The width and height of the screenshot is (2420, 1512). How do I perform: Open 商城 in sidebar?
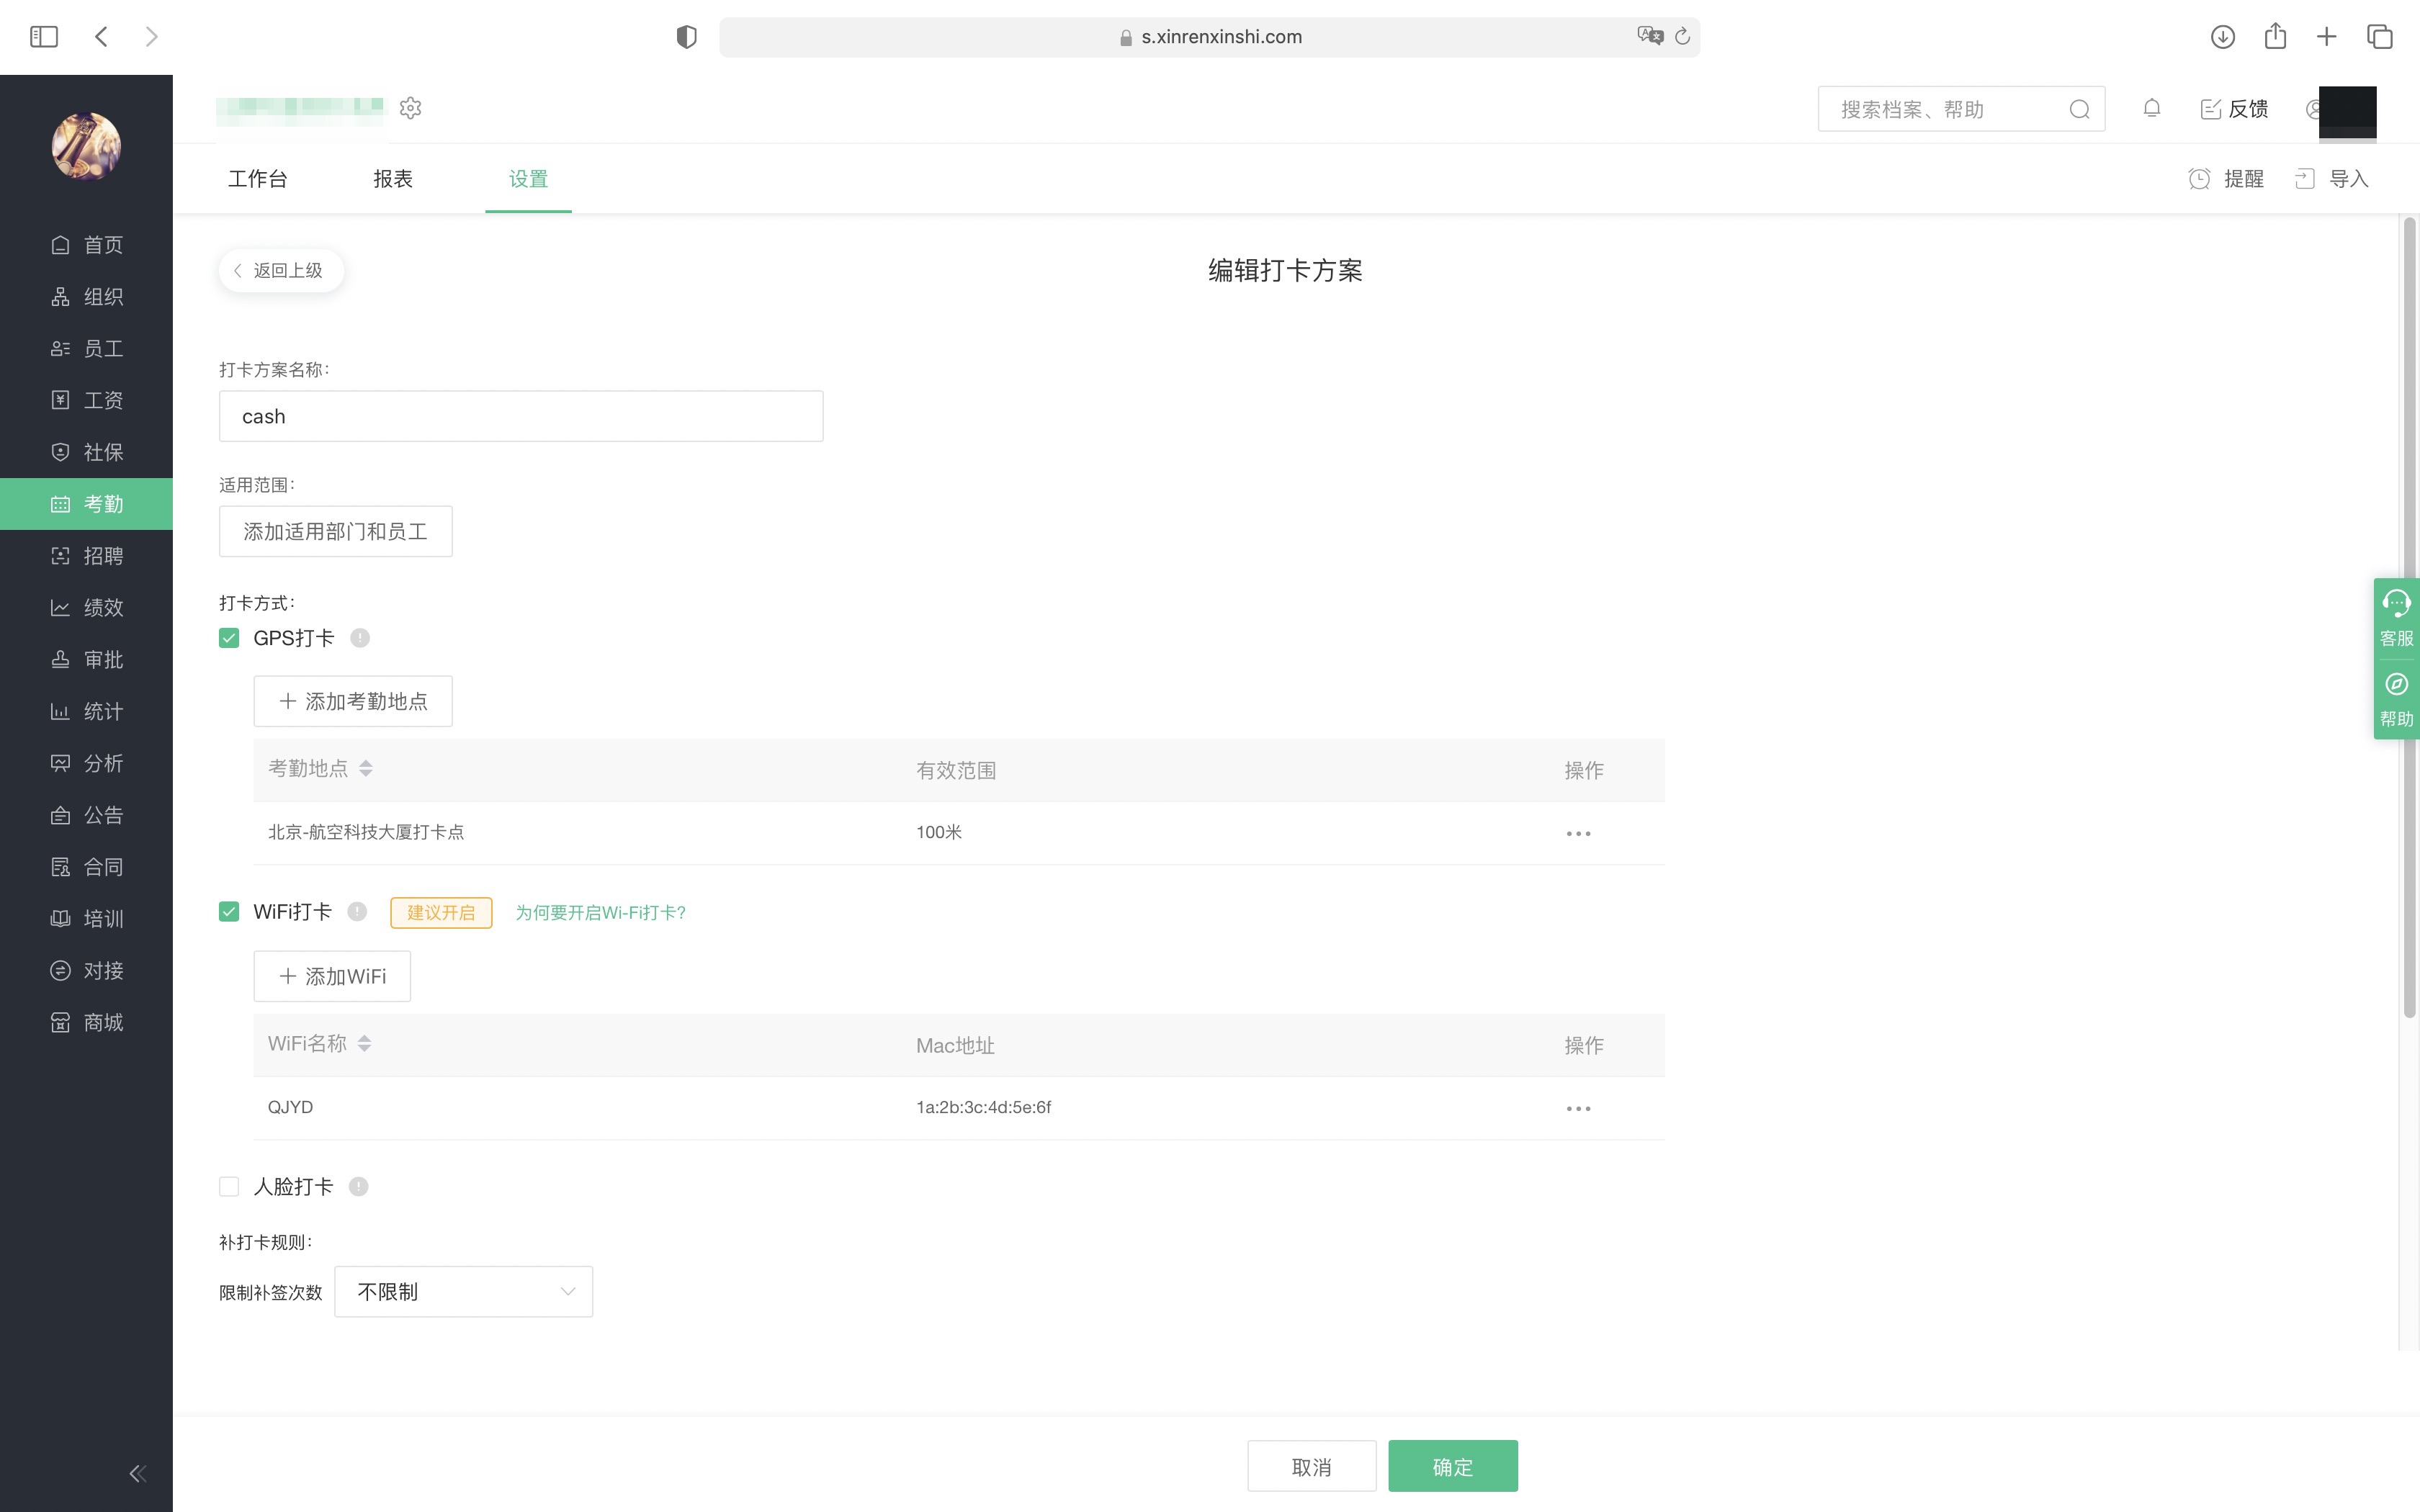(86, 1023)
